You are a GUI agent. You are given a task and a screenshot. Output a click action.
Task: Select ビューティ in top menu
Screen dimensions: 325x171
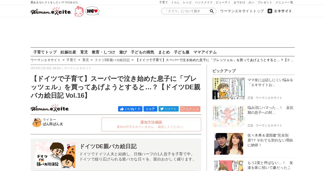click(223, 2)
